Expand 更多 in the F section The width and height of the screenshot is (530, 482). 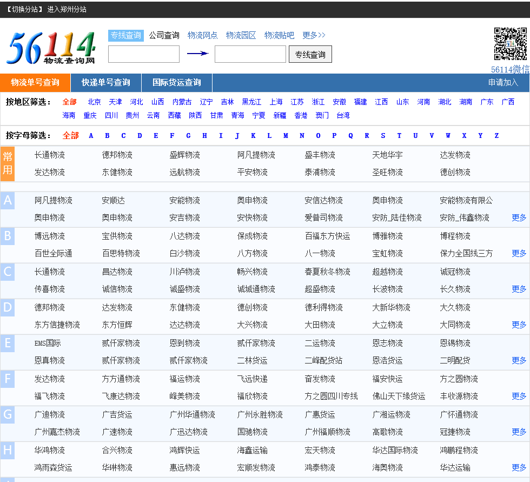pos(519,396)
